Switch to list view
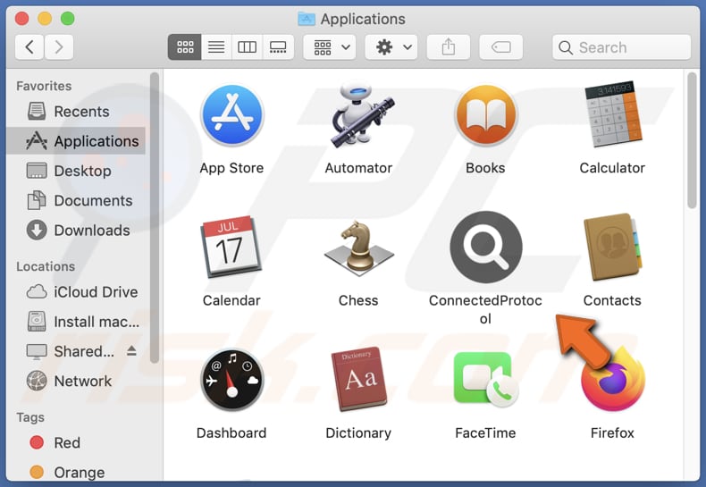This screenshot has height=487, width=706. click(216, 46)
